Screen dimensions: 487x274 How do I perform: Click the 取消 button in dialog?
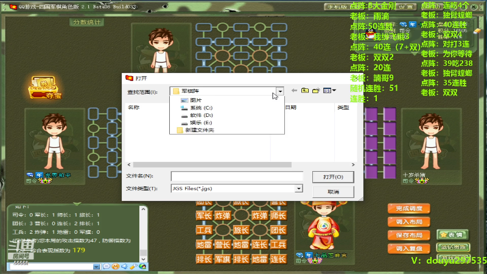333,192
